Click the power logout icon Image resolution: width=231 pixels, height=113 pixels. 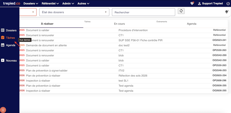tap(228, 4)
